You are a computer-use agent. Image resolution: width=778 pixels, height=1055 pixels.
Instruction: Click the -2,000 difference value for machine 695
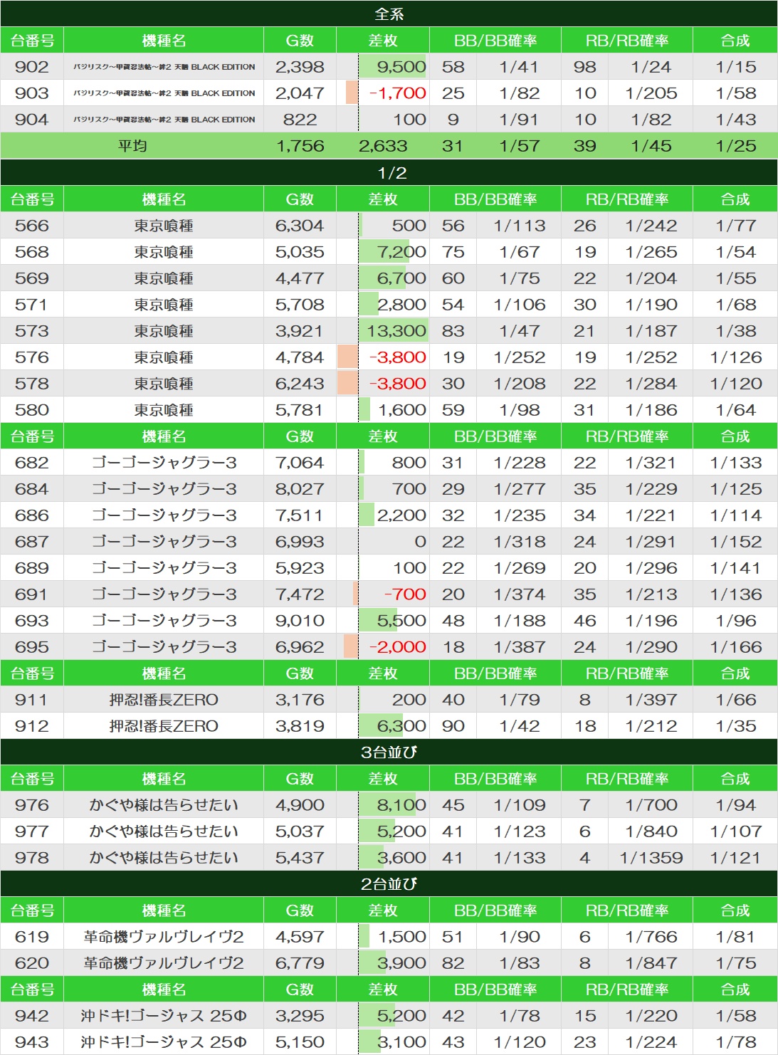point(397,647)
